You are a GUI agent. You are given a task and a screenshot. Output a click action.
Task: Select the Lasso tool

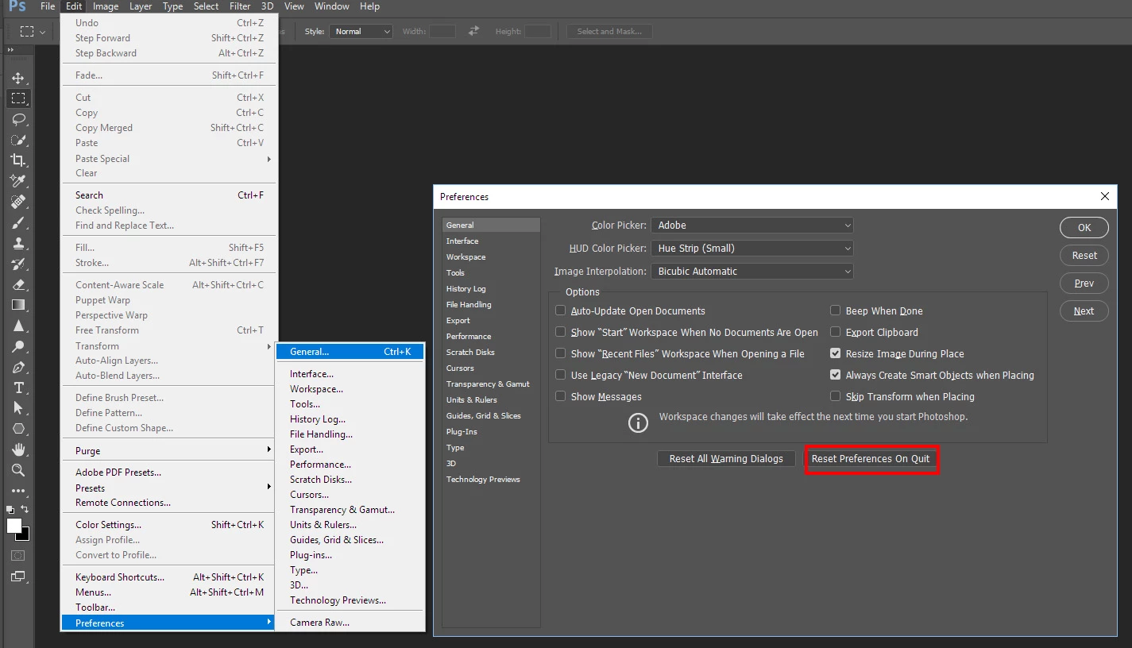(x=17, y=119)
